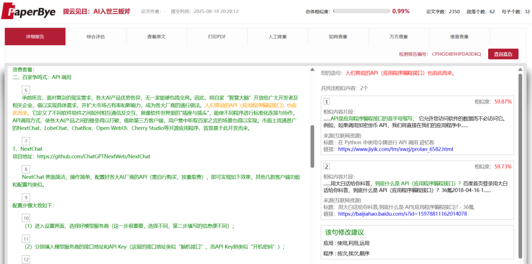Select paragraph number 6 marker
Image resolution: width=532 pixels, height=264 pixels.
26,90
